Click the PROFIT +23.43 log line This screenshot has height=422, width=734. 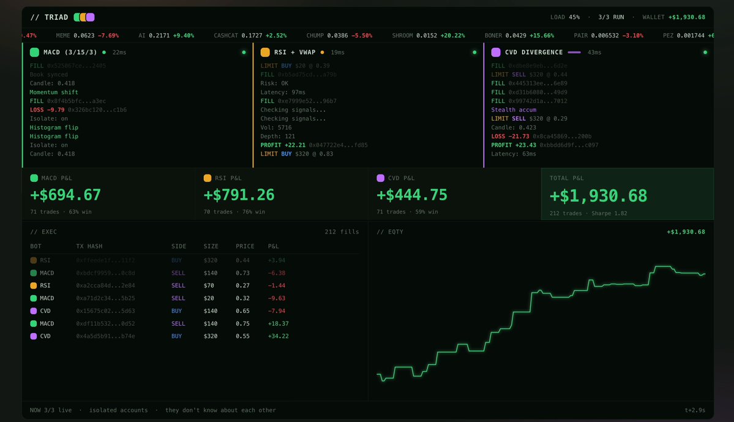[545, 145]
